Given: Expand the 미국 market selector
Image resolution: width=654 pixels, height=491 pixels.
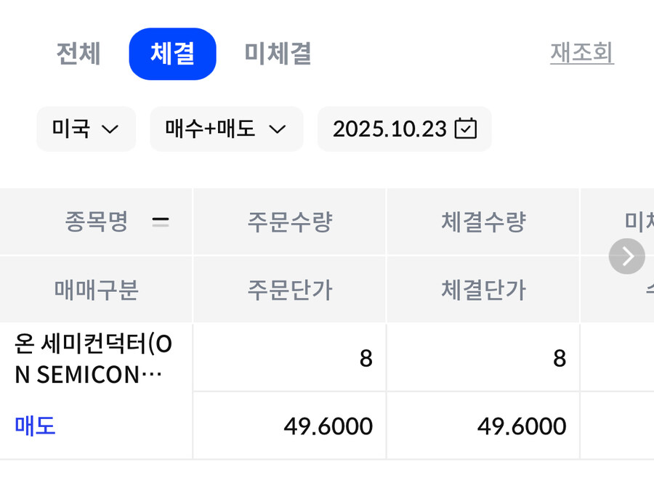Looking at the screenshot, I should 86,129.
